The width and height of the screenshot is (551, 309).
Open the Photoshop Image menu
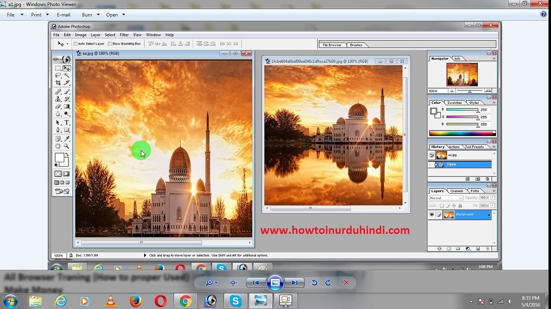tap(80, 35)
